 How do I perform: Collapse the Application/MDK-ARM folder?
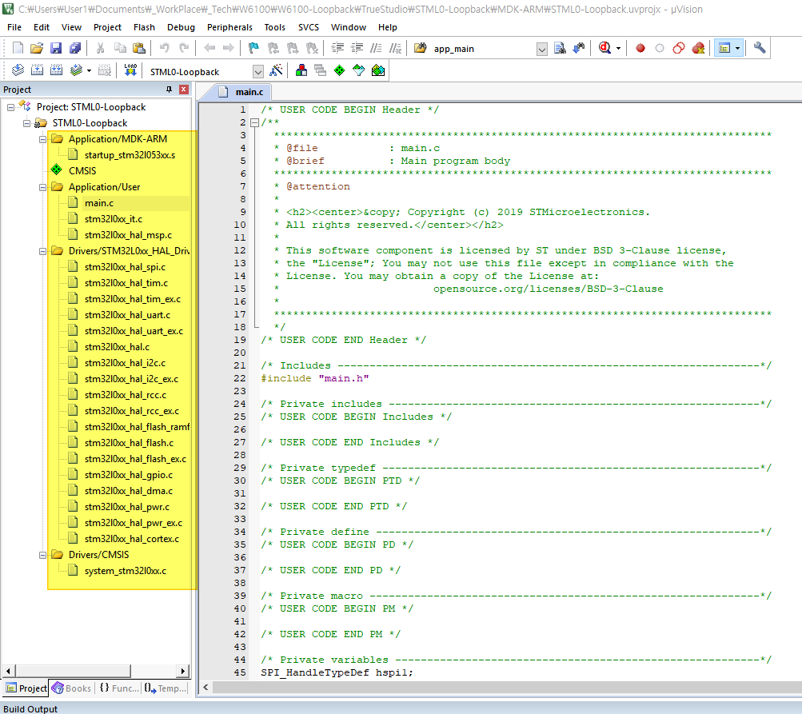click(43, 139)
